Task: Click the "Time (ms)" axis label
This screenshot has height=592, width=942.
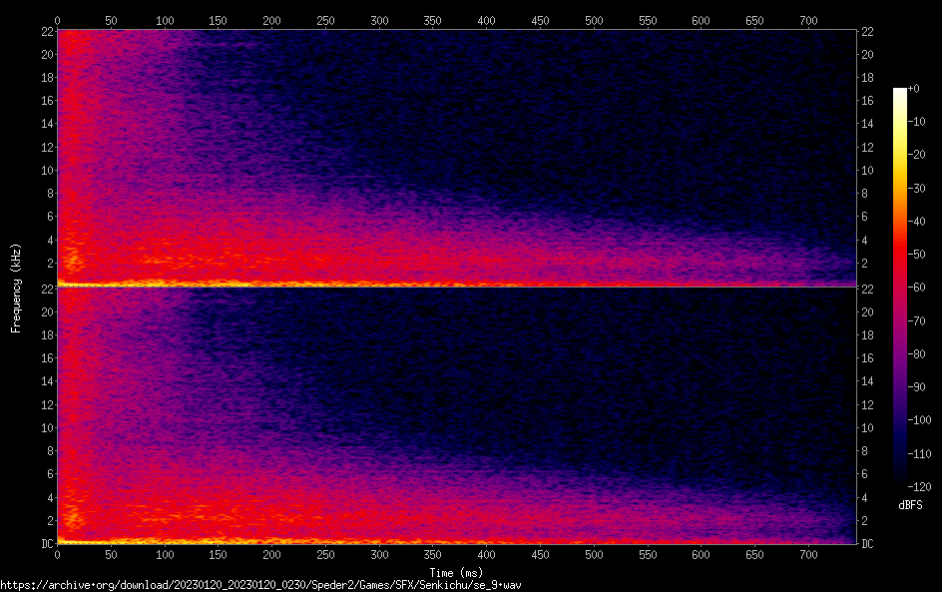Action: [457, 572]
